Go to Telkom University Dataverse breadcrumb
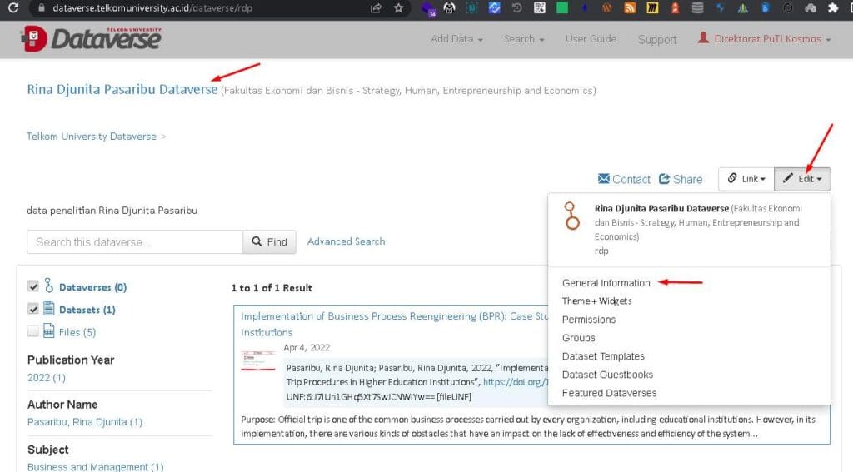This screenshot has height=472, width=853. 92,136
